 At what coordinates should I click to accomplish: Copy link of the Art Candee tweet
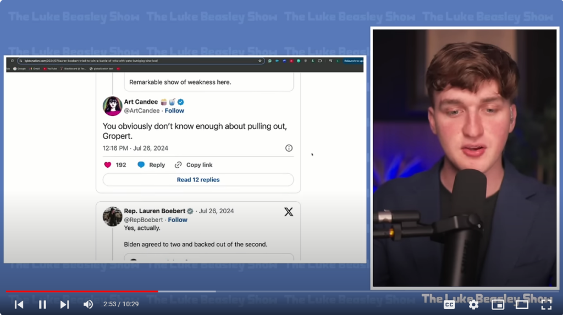click(194, 165)
